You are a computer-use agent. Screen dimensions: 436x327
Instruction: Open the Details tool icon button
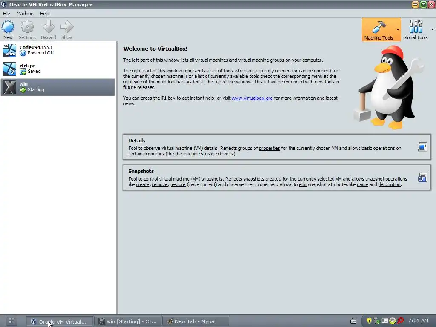pos(422,147)
